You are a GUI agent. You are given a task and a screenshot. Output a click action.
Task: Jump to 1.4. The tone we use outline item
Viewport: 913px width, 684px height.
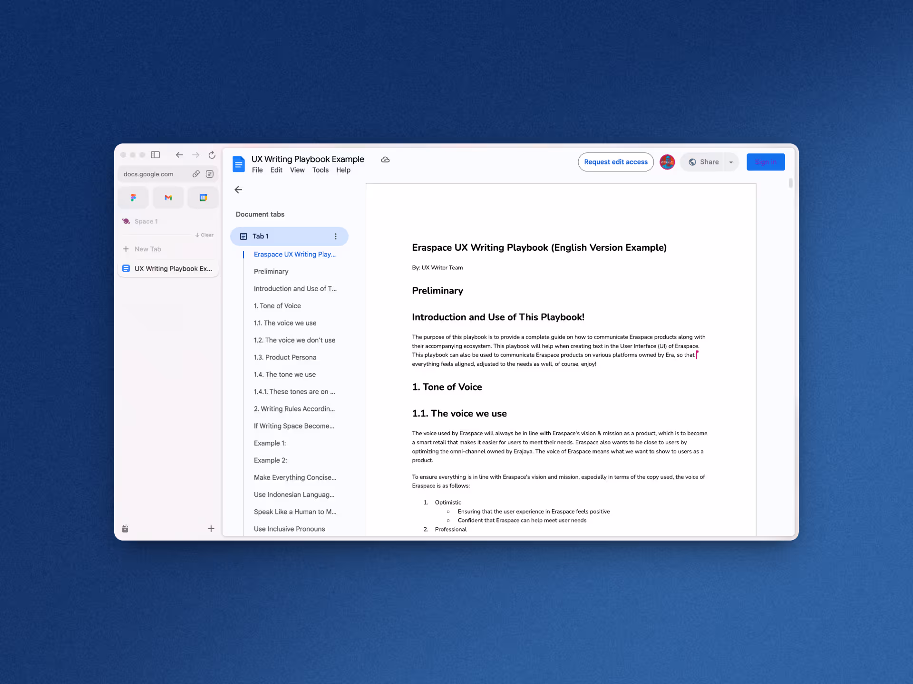[285, 374]
